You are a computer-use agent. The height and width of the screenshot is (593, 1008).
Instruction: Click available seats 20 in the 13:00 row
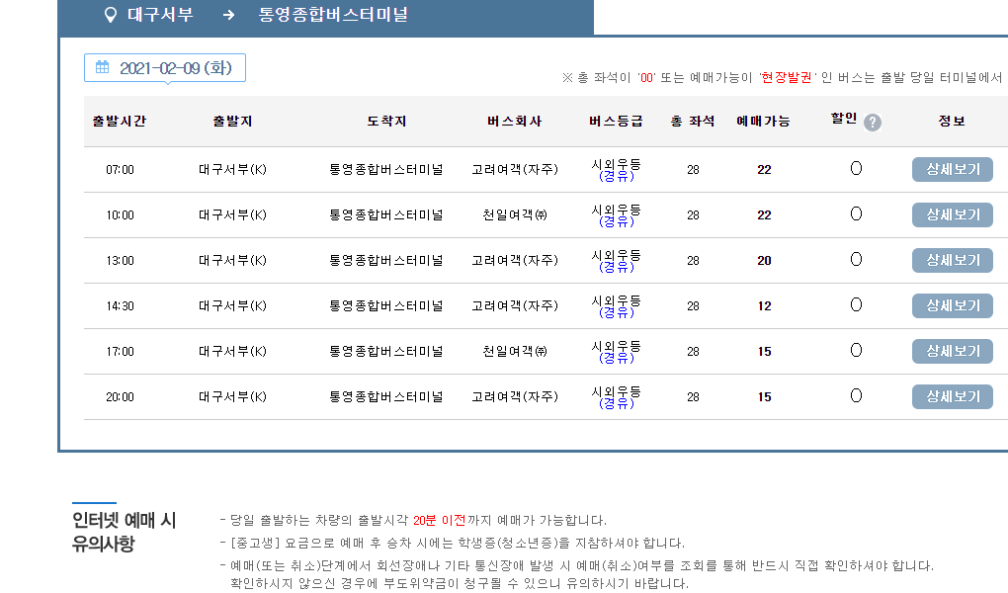click(764, 261)
